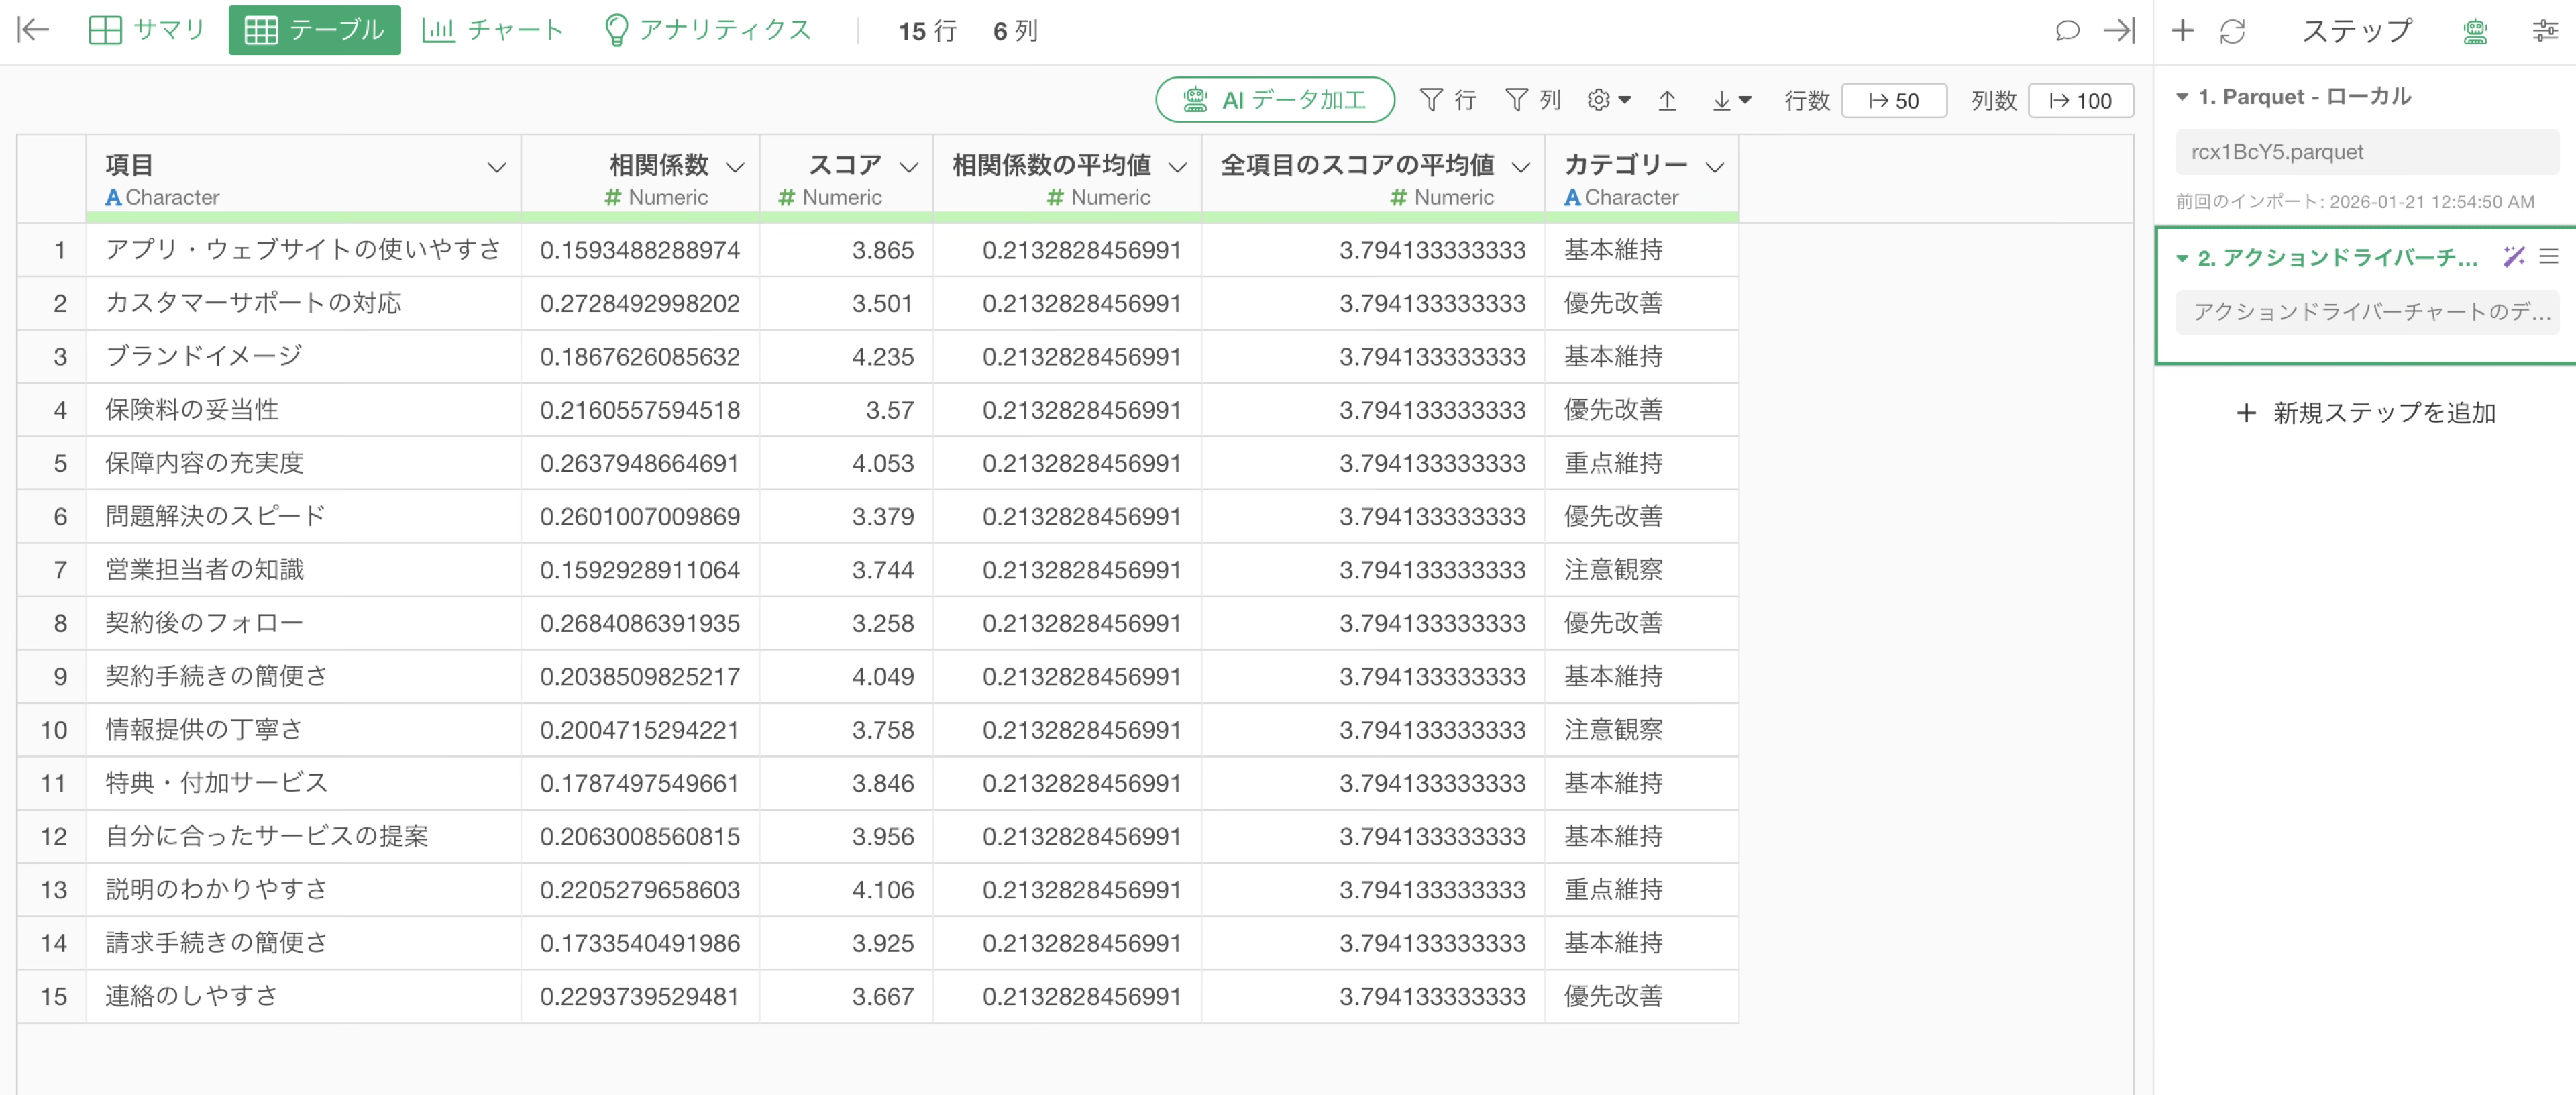Expand the gear settings dropdown
The width and height of the screenshot is (2576, 1095).
1608,100
